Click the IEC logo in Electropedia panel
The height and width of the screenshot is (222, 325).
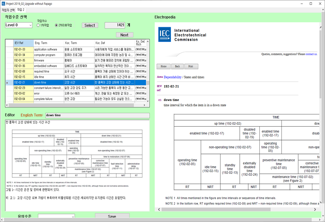(165, 34)
